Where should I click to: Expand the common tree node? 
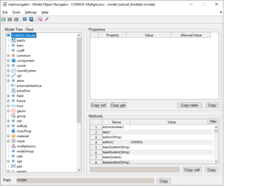pos(8,56)
